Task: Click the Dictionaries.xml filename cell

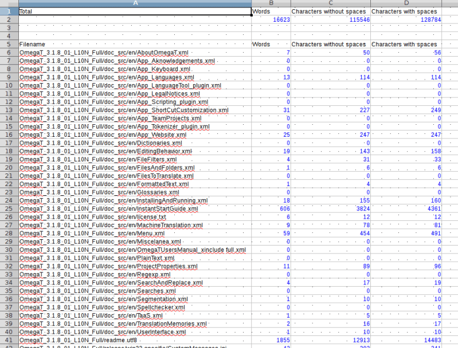Action: (135, 143)
